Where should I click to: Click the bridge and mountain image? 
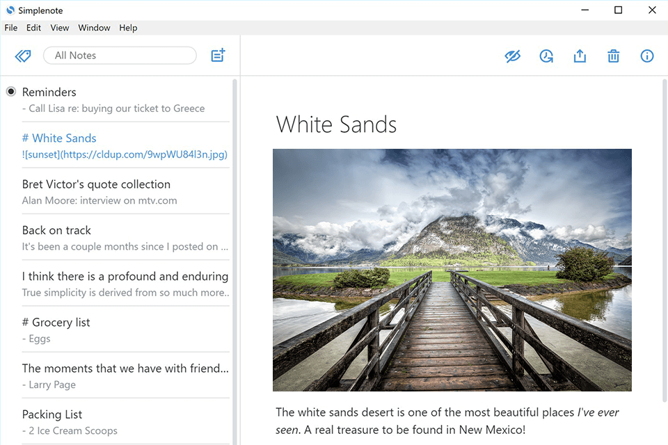pyautogui.click(x=452, y=270)
